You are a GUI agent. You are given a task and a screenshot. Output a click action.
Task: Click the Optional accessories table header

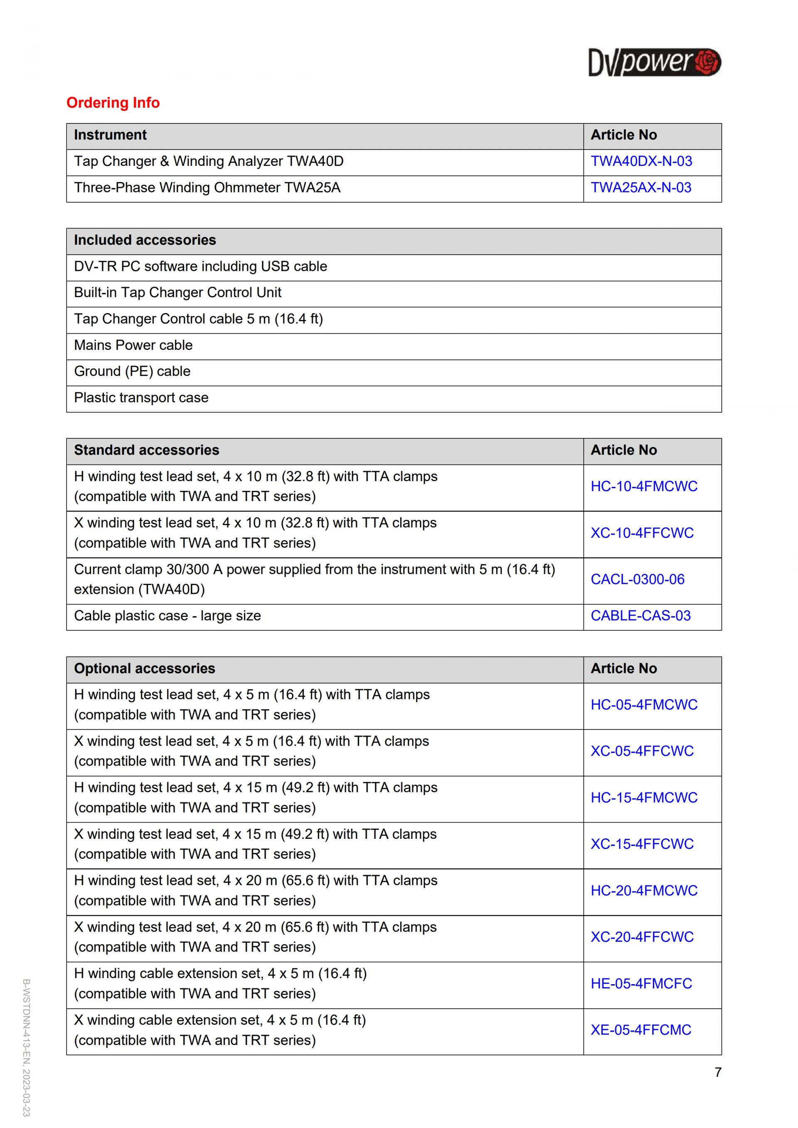[145, 668]
